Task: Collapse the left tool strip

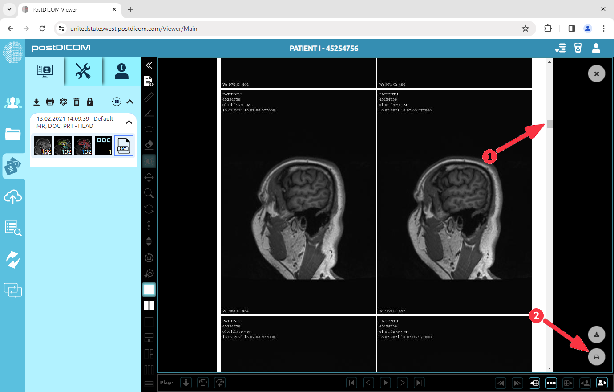Action: pyautogui.click(x=149, y=65)
